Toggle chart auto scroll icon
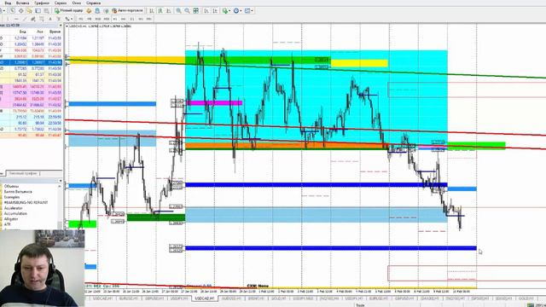 coord(206,11)
